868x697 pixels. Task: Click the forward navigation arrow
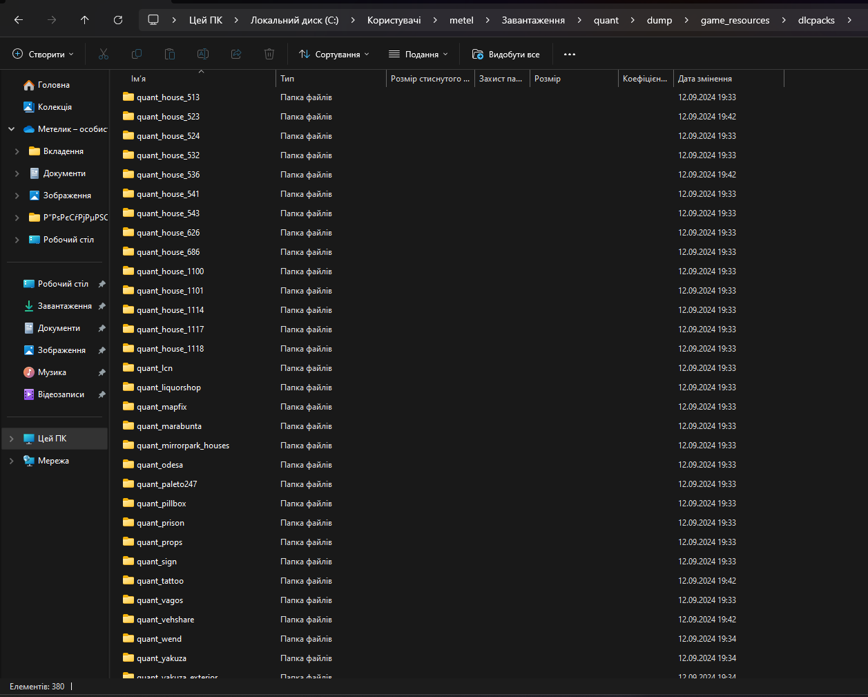52,20
